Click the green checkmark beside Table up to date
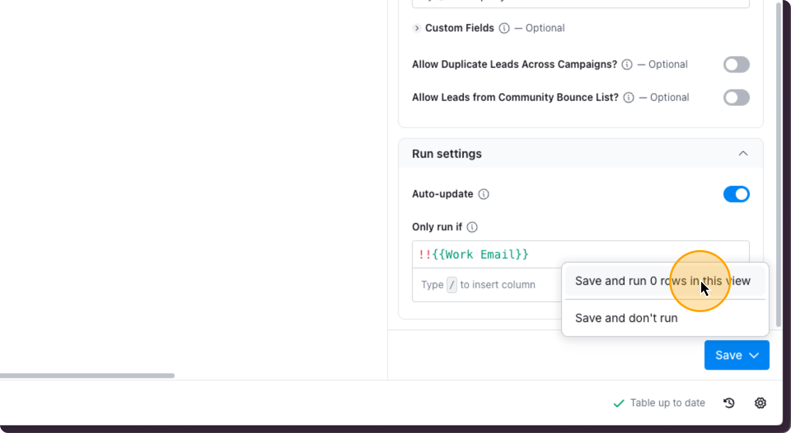The image size is (791, 433). point(619,403)
